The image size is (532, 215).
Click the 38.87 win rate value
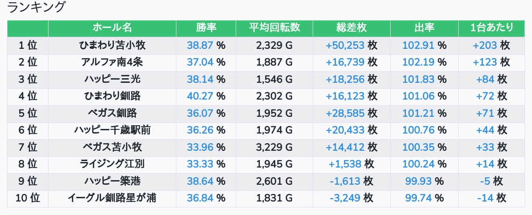click(x=200, y=45)
